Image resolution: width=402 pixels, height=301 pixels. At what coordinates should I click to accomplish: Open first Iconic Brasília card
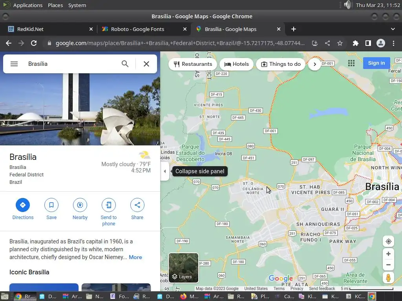point(44,287)
